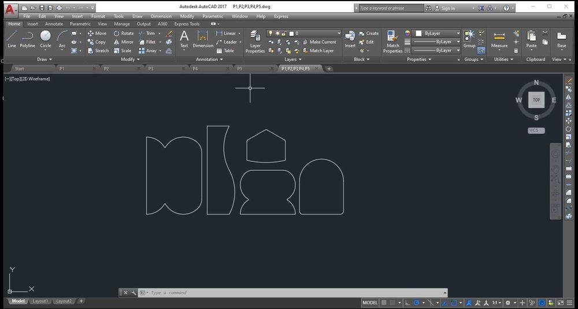Add a new drawing tab with plus
This screenshot has width=578, height=309.
pos(329,69)
